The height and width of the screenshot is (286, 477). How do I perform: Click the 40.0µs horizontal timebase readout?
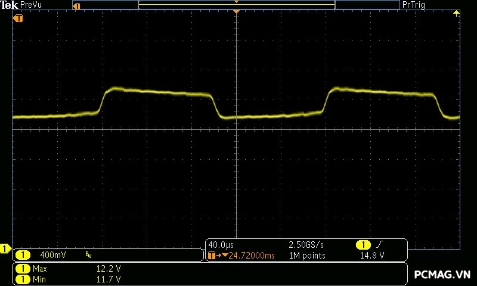[x=220, y=245]
